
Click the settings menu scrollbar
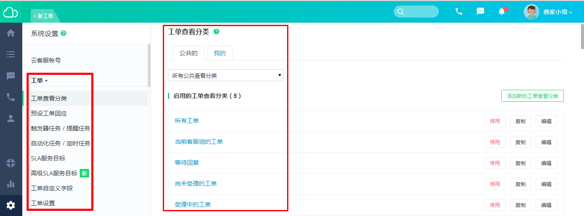point(149,65)
